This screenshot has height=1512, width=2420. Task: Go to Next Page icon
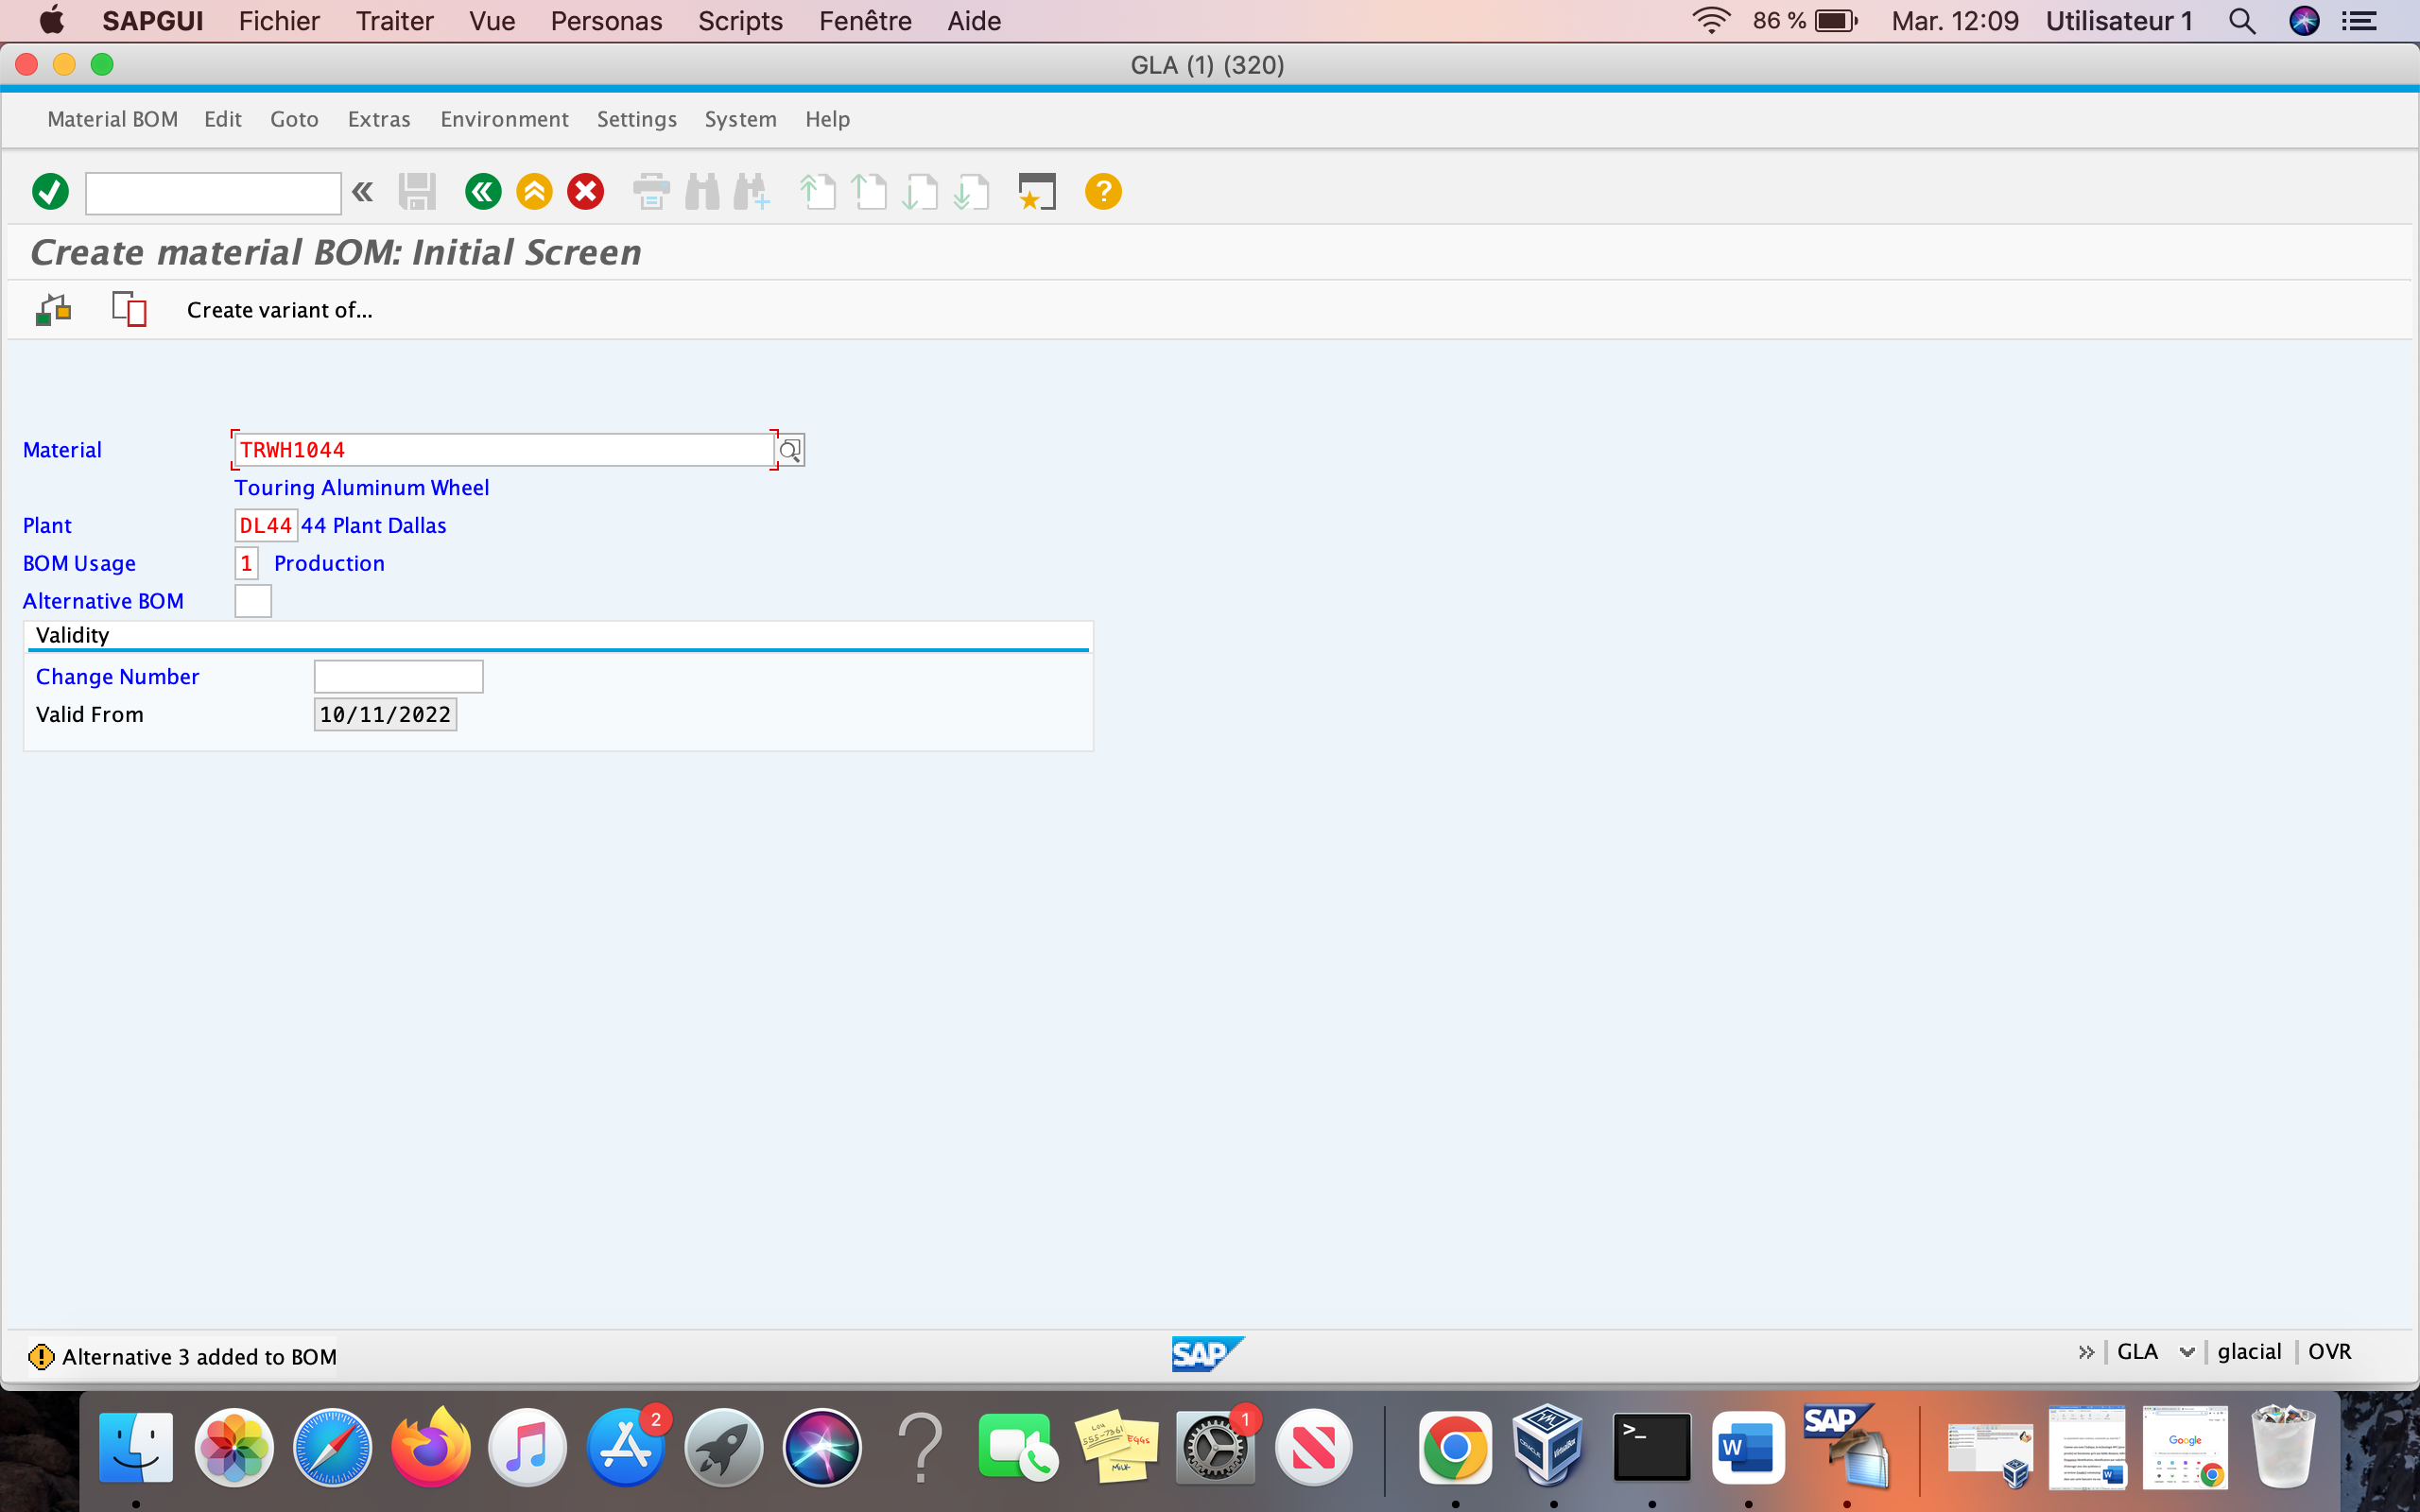[919, 191]
